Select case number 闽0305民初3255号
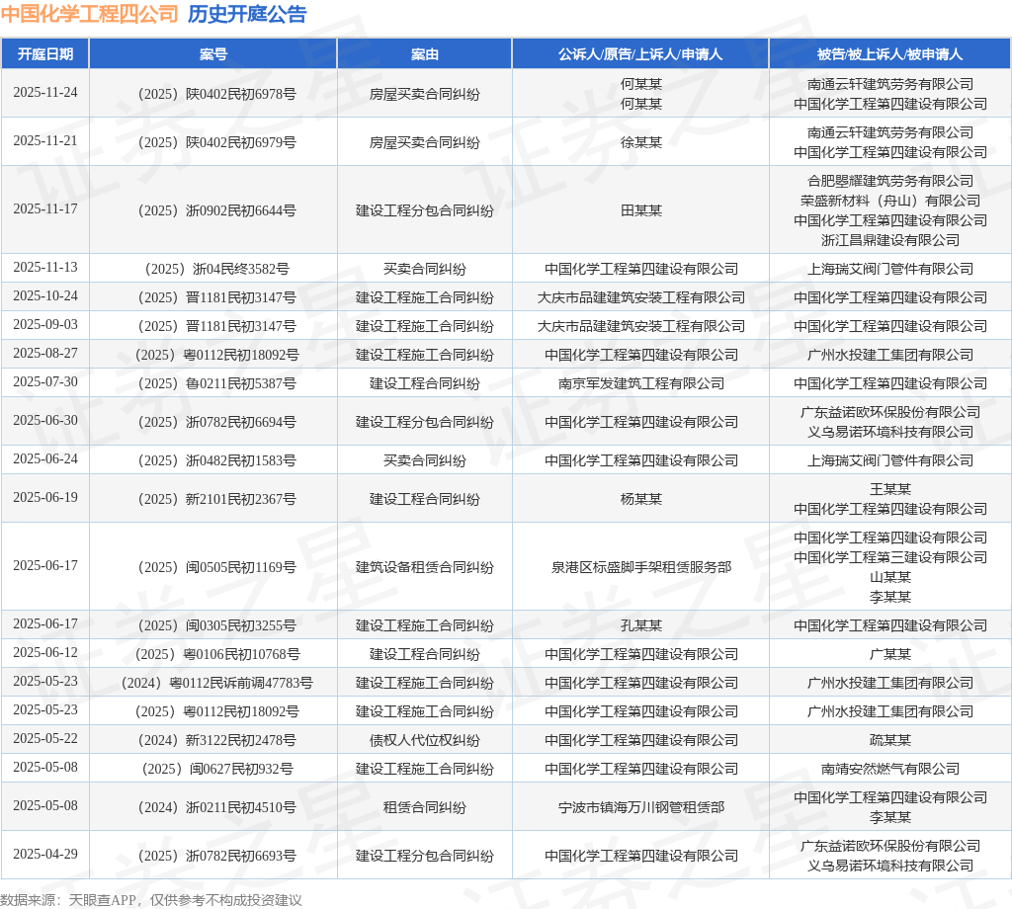The height and width of the screenshot is (909, 1012). [216, 625]
